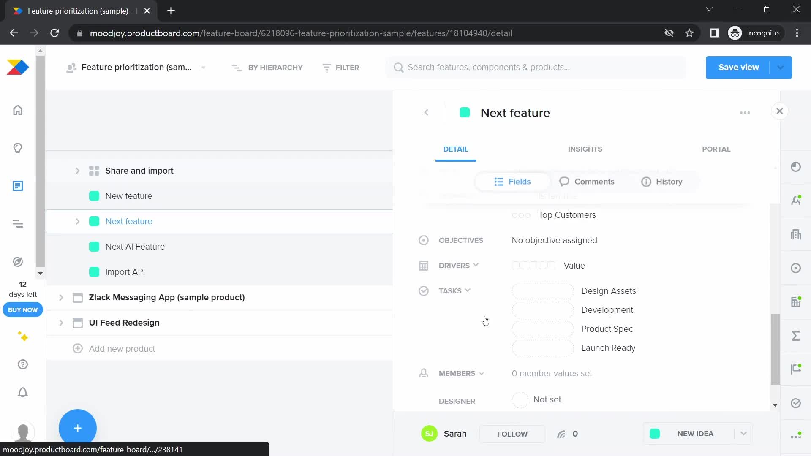
Task: Click the BUY NOW button
Action: 23,309
